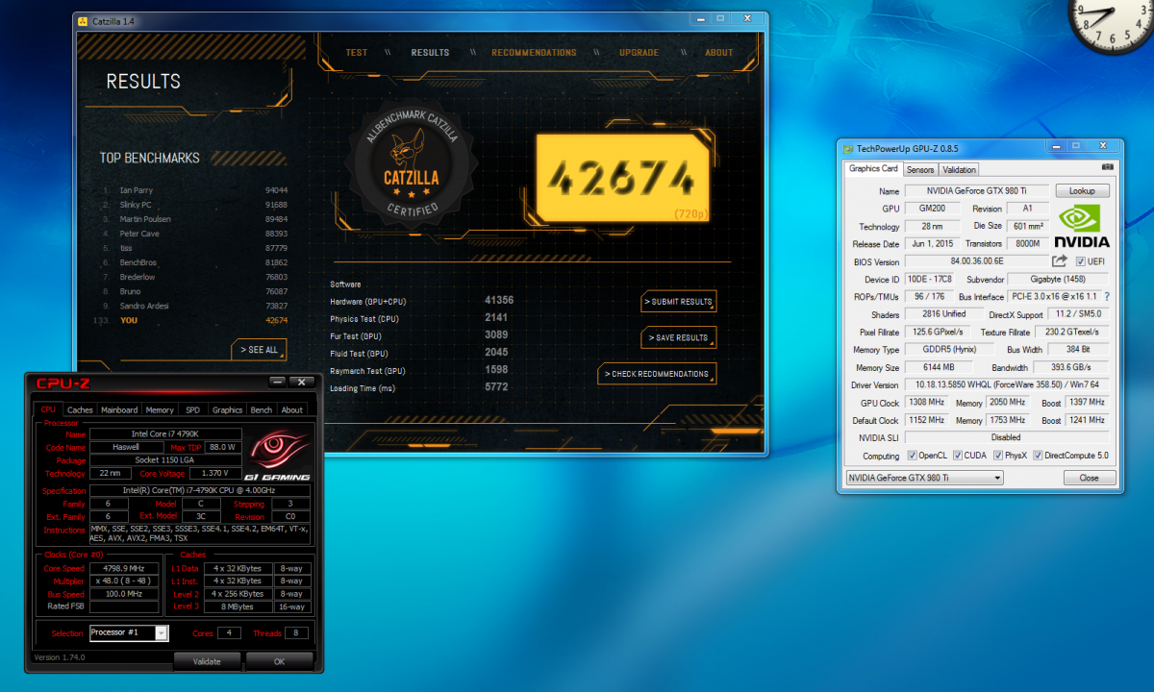Open the RECOMMENDATIONS tab in Catzilla
1154x692 pixels.
coord(534,53)
